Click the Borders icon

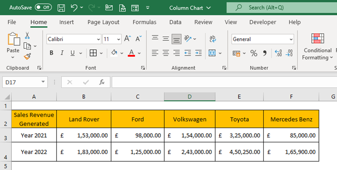tap(93, 53)
